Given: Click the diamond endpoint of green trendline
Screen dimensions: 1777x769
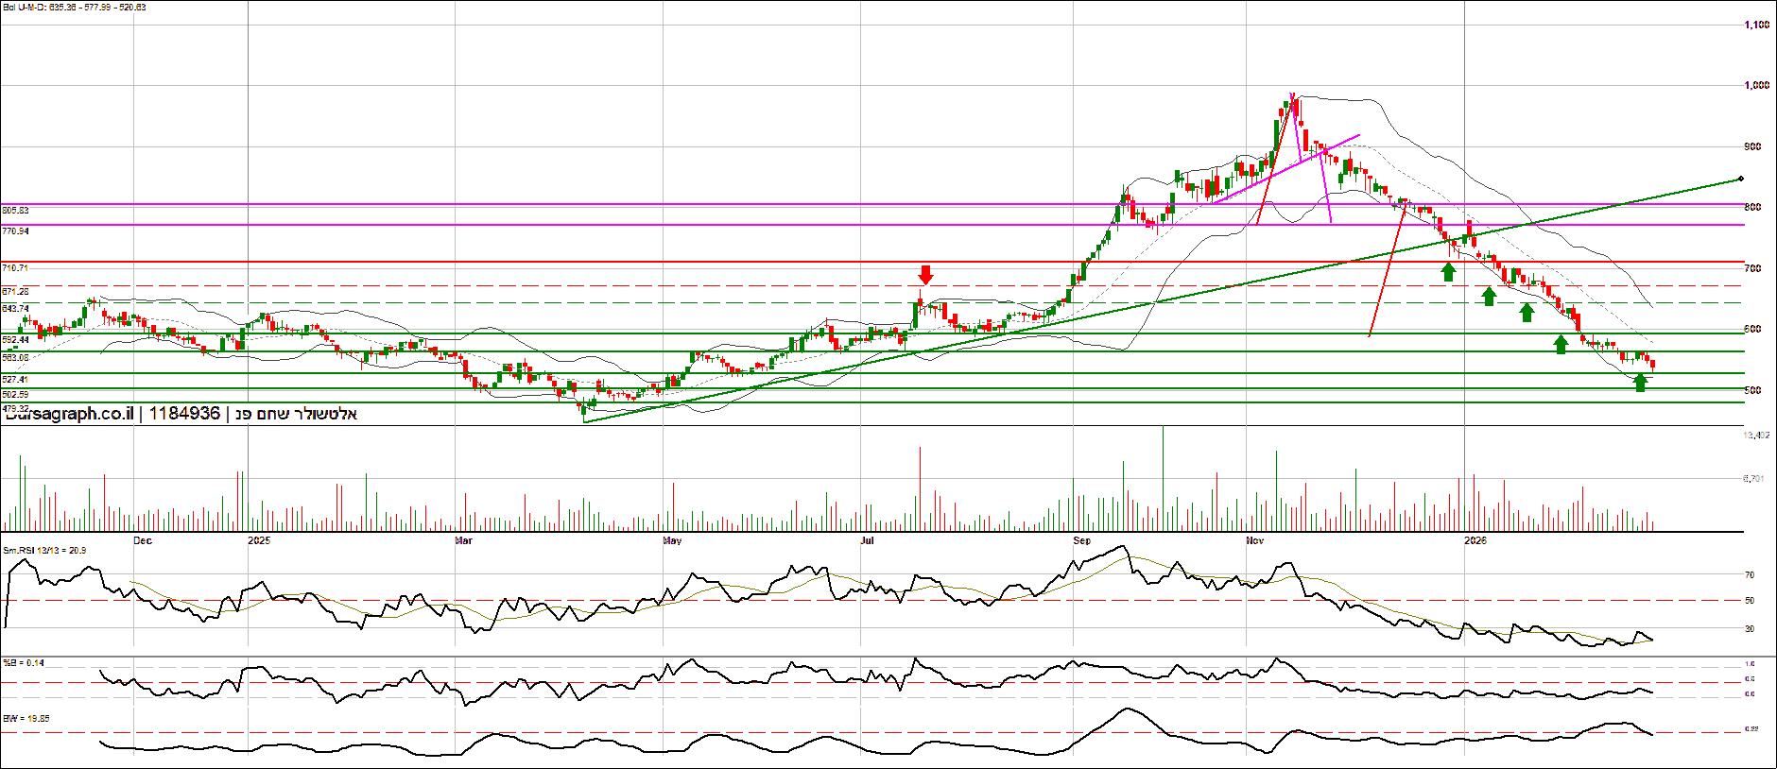Looking at the screenshot, I should pos(1740,179).
